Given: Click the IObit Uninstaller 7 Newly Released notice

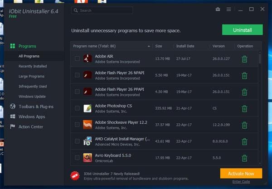Looking at the screenshot, I should click(x=112, y=174).
